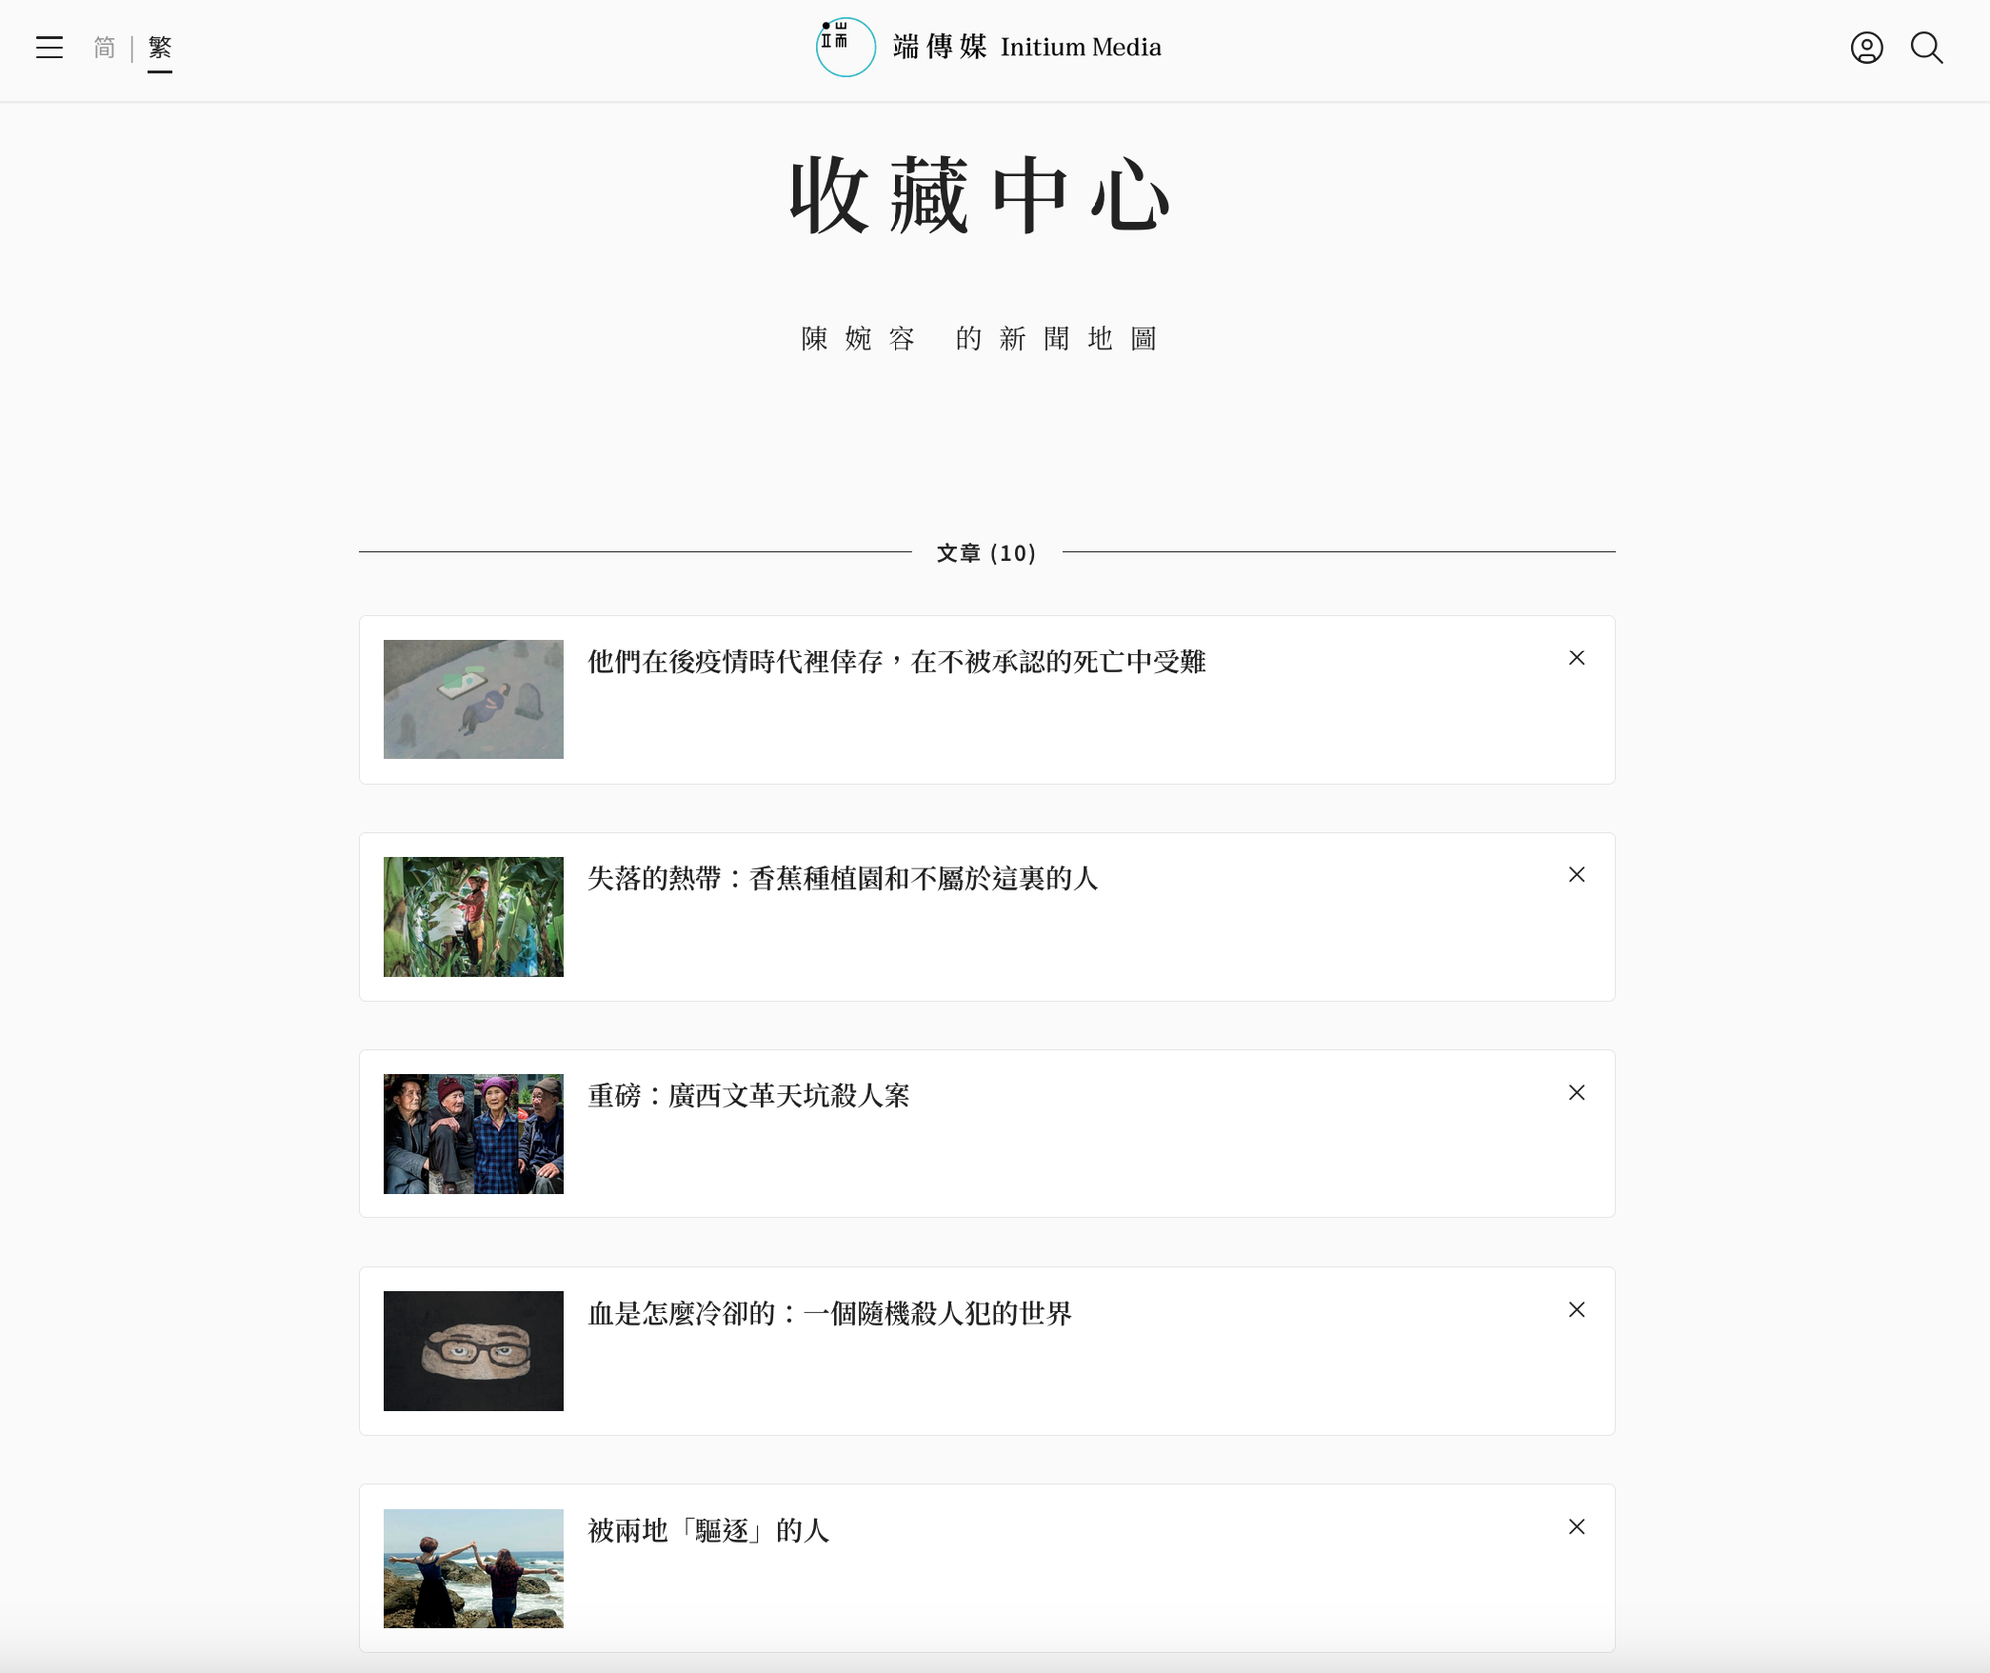Click the Initium Media circular logo
Image resolution: width=1990 pixels, height=1673 pixels.
point(845,47)
